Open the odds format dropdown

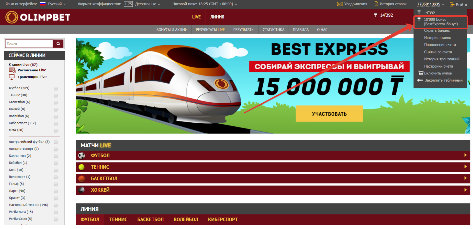148,4
